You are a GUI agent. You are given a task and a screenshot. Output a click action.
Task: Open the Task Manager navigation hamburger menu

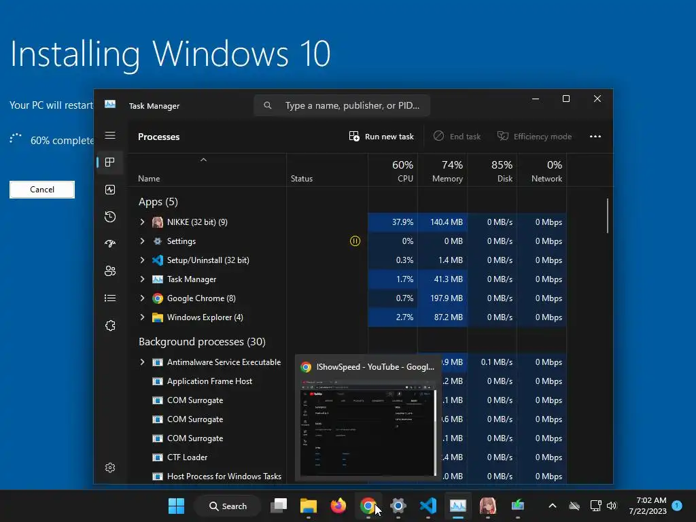point(110,135)
